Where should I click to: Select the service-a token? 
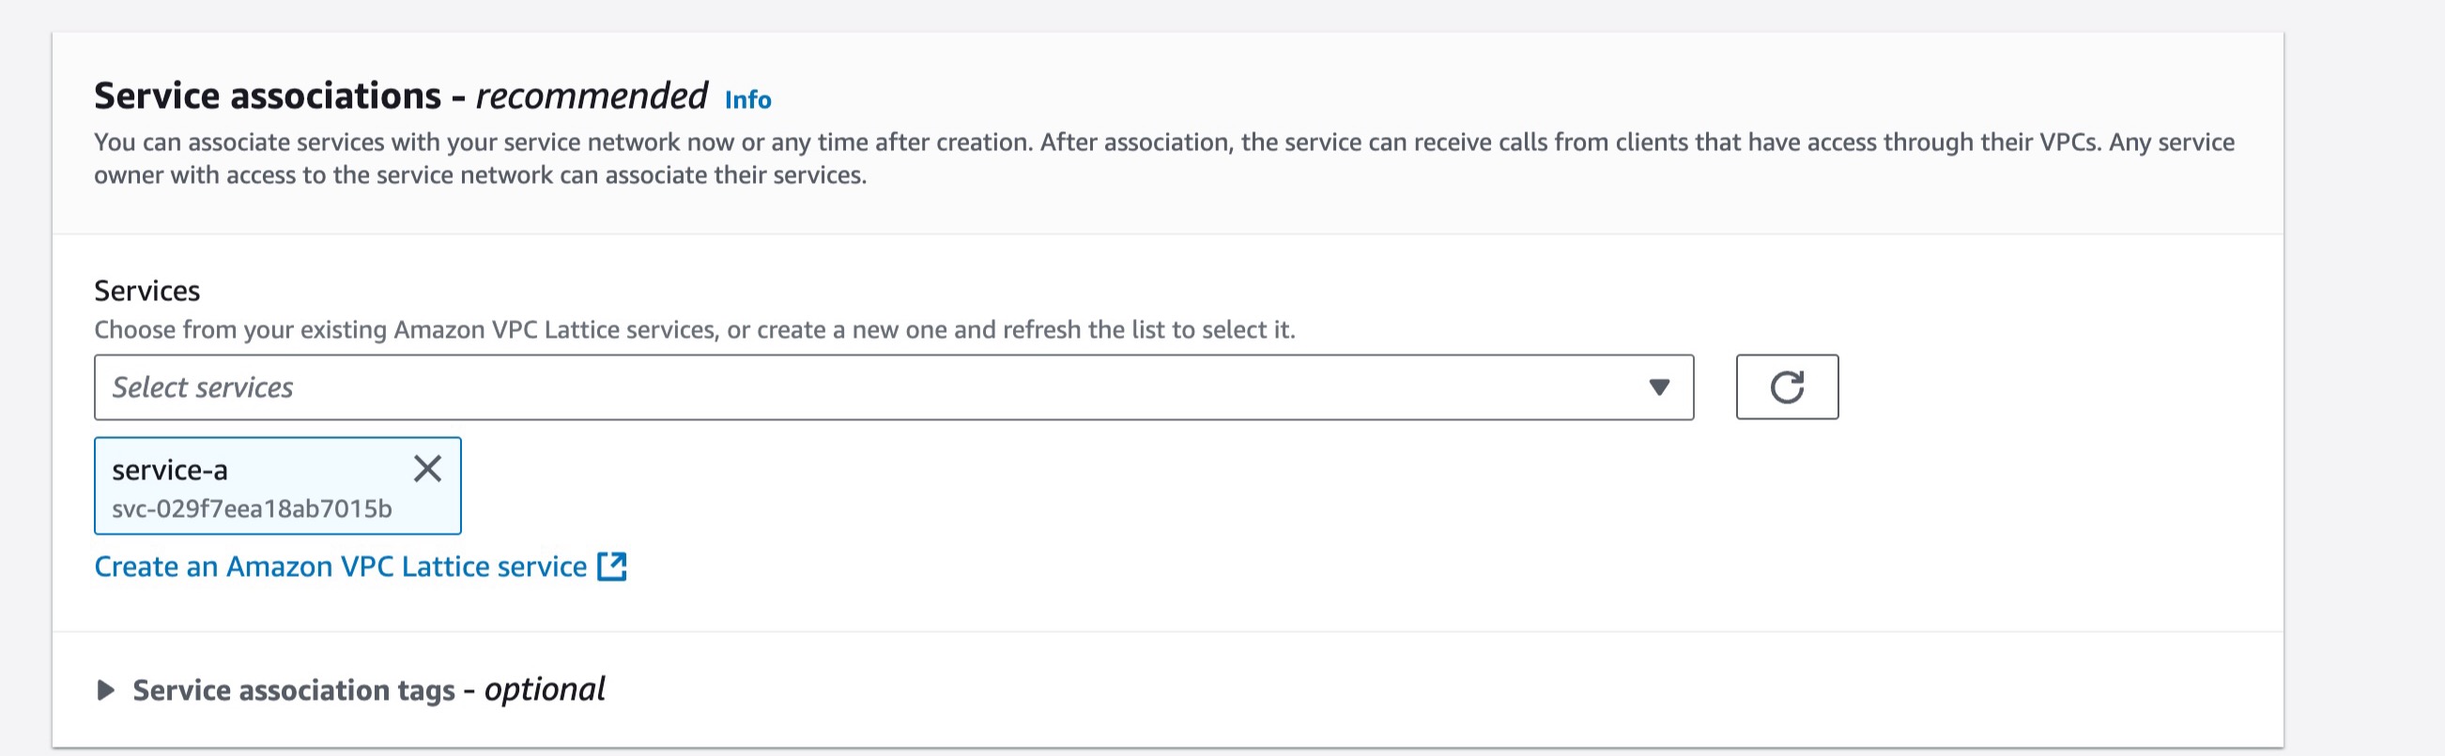[x=277, y=486]
